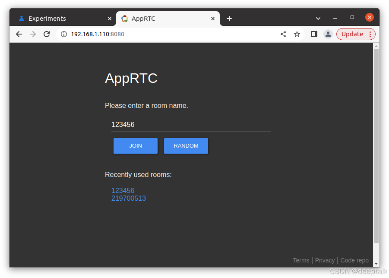Share this page via the share icon
Image resolution: width=389 pixels, height=278 pixels.
pos(283,34)
